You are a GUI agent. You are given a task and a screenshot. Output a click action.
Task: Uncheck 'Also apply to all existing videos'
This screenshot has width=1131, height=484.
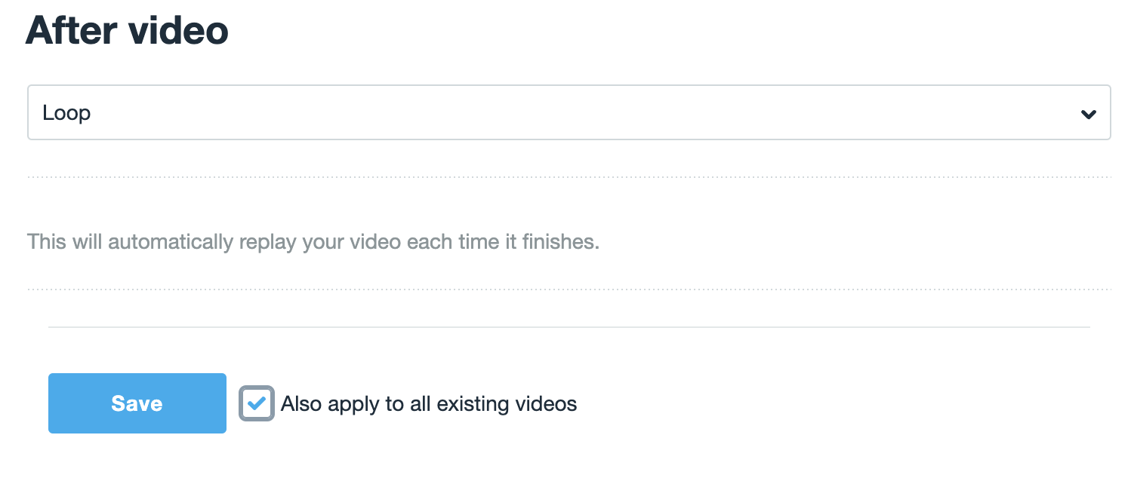click(x=257, y=403)
